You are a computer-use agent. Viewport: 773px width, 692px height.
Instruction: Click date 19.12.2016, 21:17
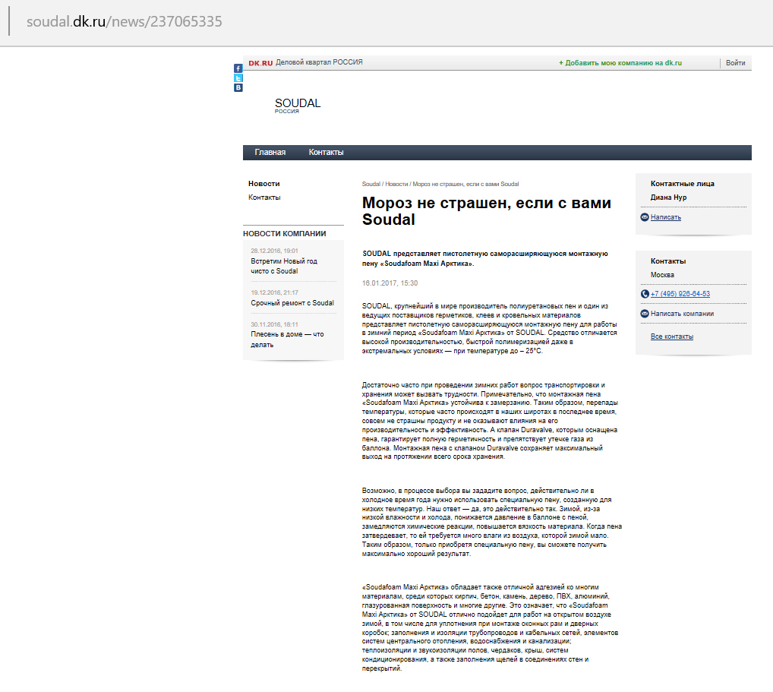pyautogui.click(x=274, y=292)
